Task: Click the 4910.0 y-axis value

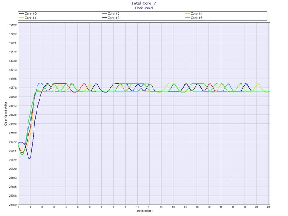Action: 13,25
